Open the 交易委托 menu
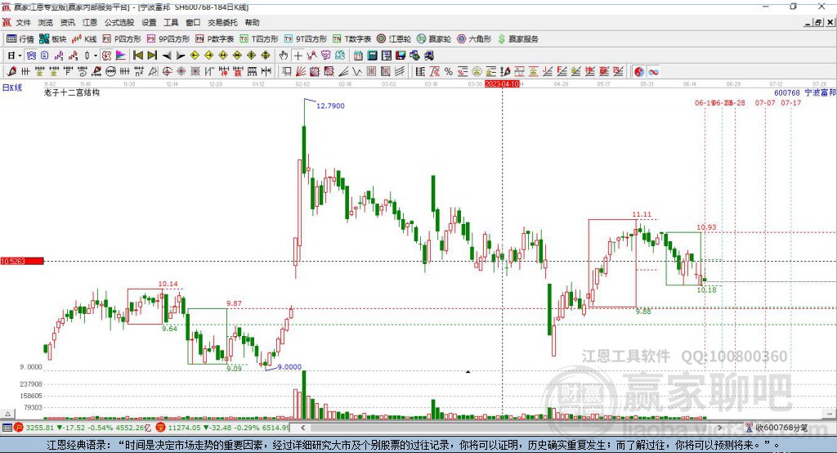 (x=222, y=22)
